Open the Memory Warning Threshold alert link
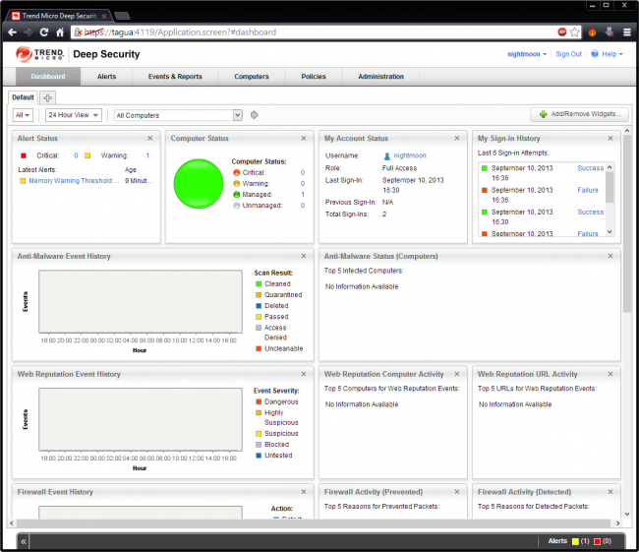Screen dimensions: 639x552 pyautogui.click(x=74, y=181)
